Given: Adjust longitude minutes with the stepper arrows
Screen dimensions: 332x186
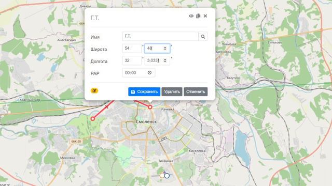Looking at the screenshot, I should coord(165,60).
